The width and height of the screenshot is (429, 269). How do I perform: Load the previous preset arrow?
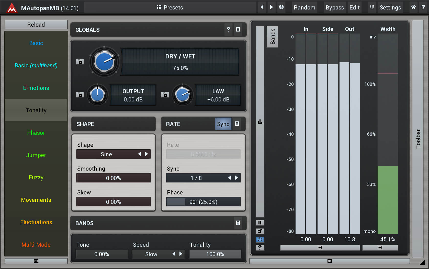point(262,7)
